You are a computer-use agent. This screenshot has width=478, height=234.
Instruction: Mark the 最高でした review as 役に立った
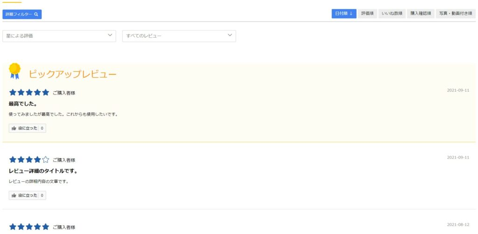(27, 128)
